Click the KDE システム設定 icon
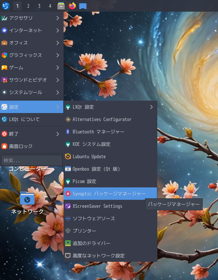This screenshot has width=218, height=280. (68, 144)
